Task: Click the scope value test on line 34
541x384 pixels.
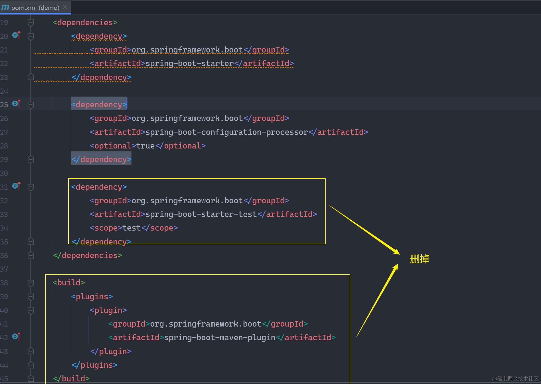Action: pyautogui.click(x=131, y=228)
